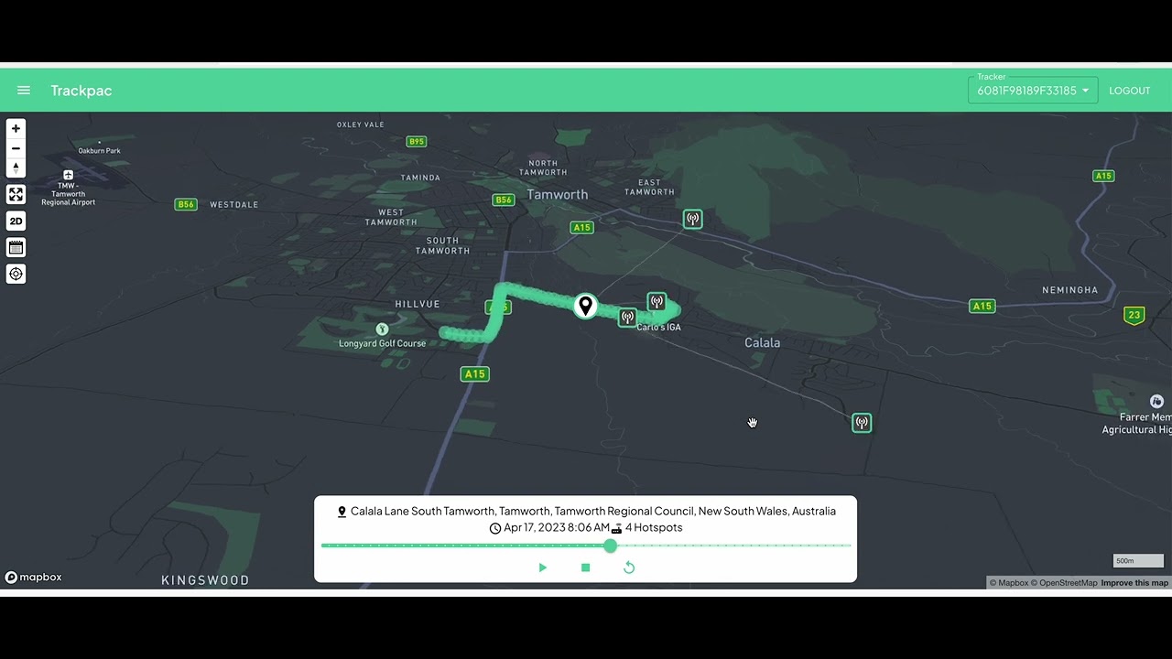Open the © OpenStreetMap attribution link
The image size is (1172, 659).
click(x=1064, y=583)
